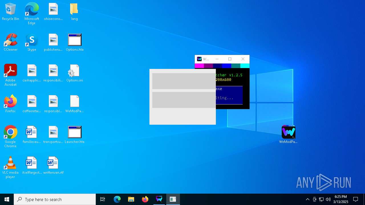Click the WeMod window title bar icon
Image resolution: width=365 pixels, height=205 pixels.
tap(199, 59)
